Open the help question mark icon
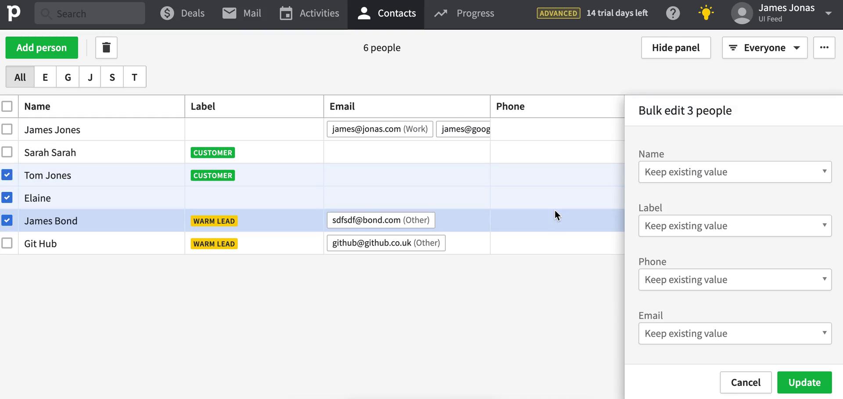The height and width of the screenshot is (399, 843). pos(673,13)
